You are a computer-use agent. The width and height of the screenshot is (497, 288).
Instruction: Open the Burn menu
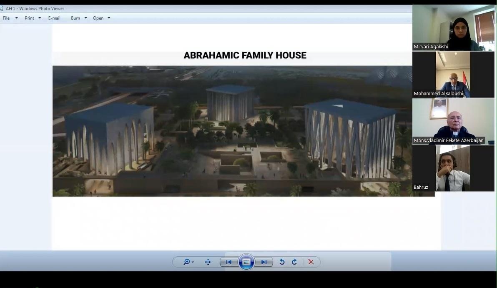(x=75, y=18)
